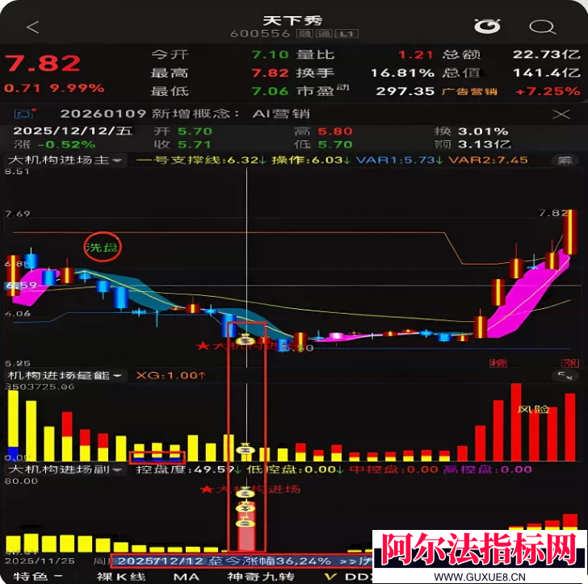
Task: Click the 总值 value 141.4亿
Action: pyautogui.click(x=547, y=73)
